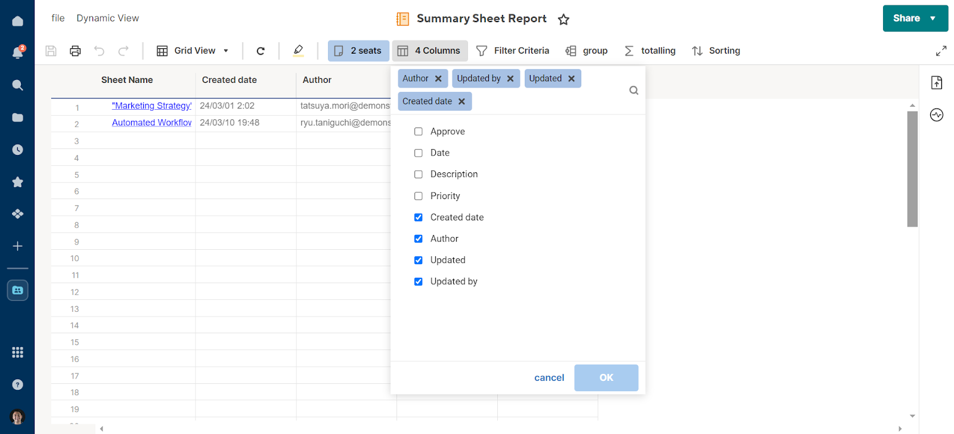Check the Date column checkbox
The height and width of the screenshot is (434, 954).
click(x=419, y=153)
